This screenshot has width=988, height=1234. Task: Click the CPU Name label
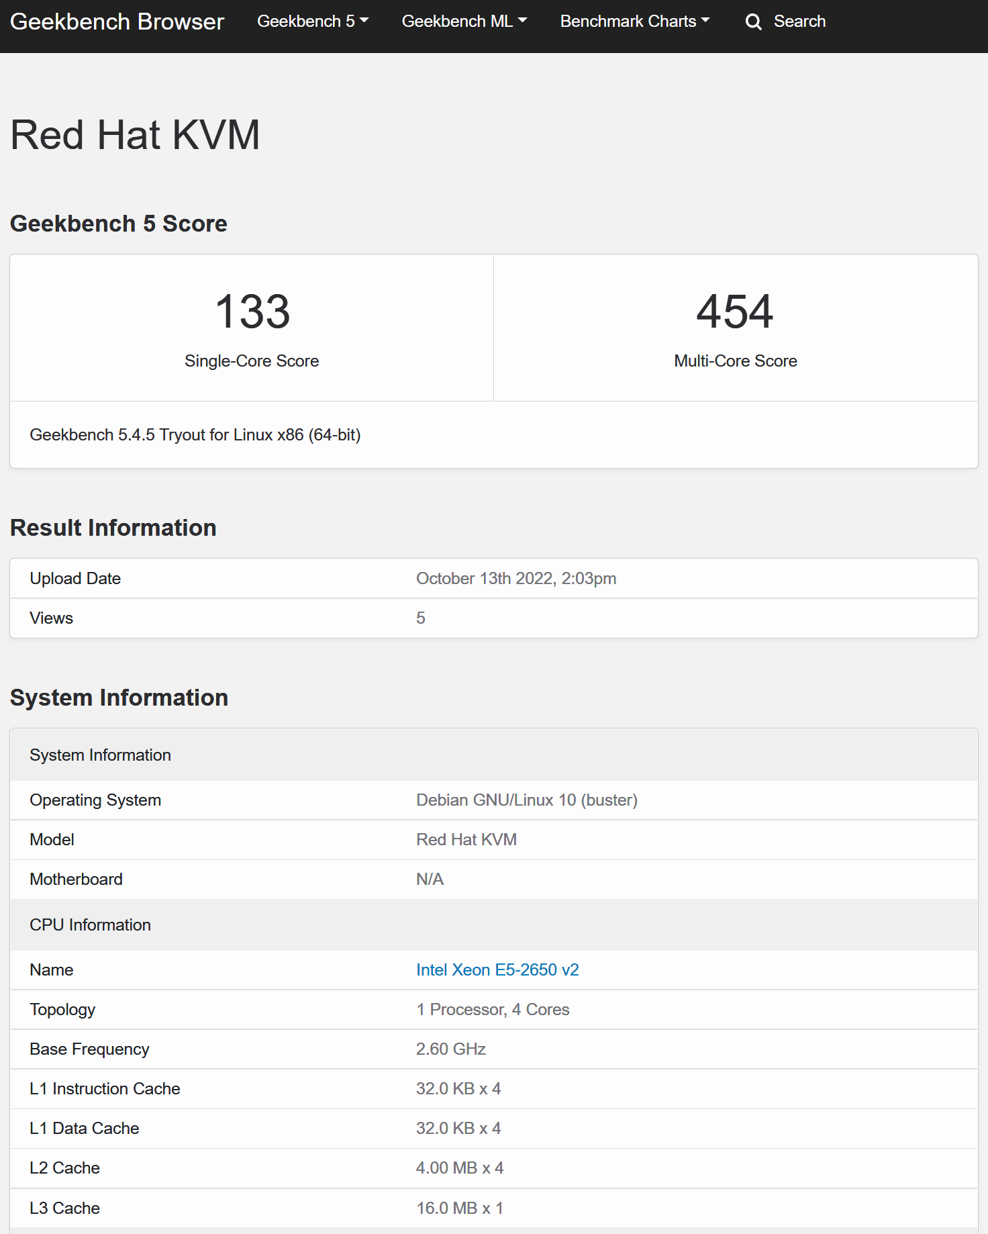[x=52, y=970]
